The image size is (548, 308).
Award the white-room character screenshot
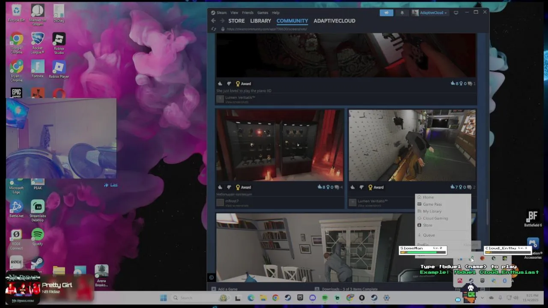point(376,187)
